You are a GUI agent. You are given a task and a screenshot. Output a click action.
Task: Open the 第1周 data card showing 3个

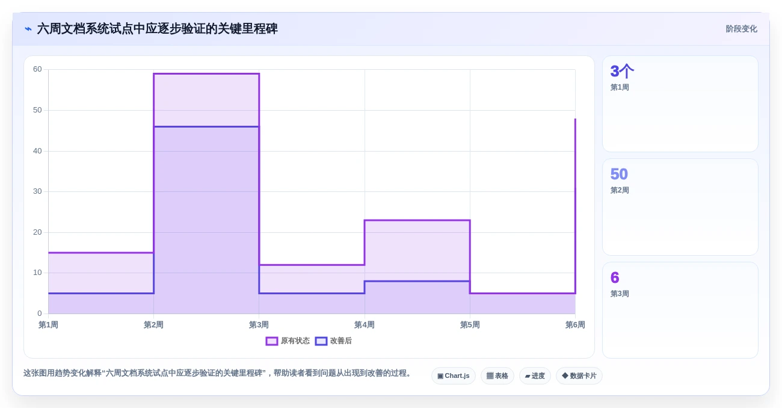(680, 104)
